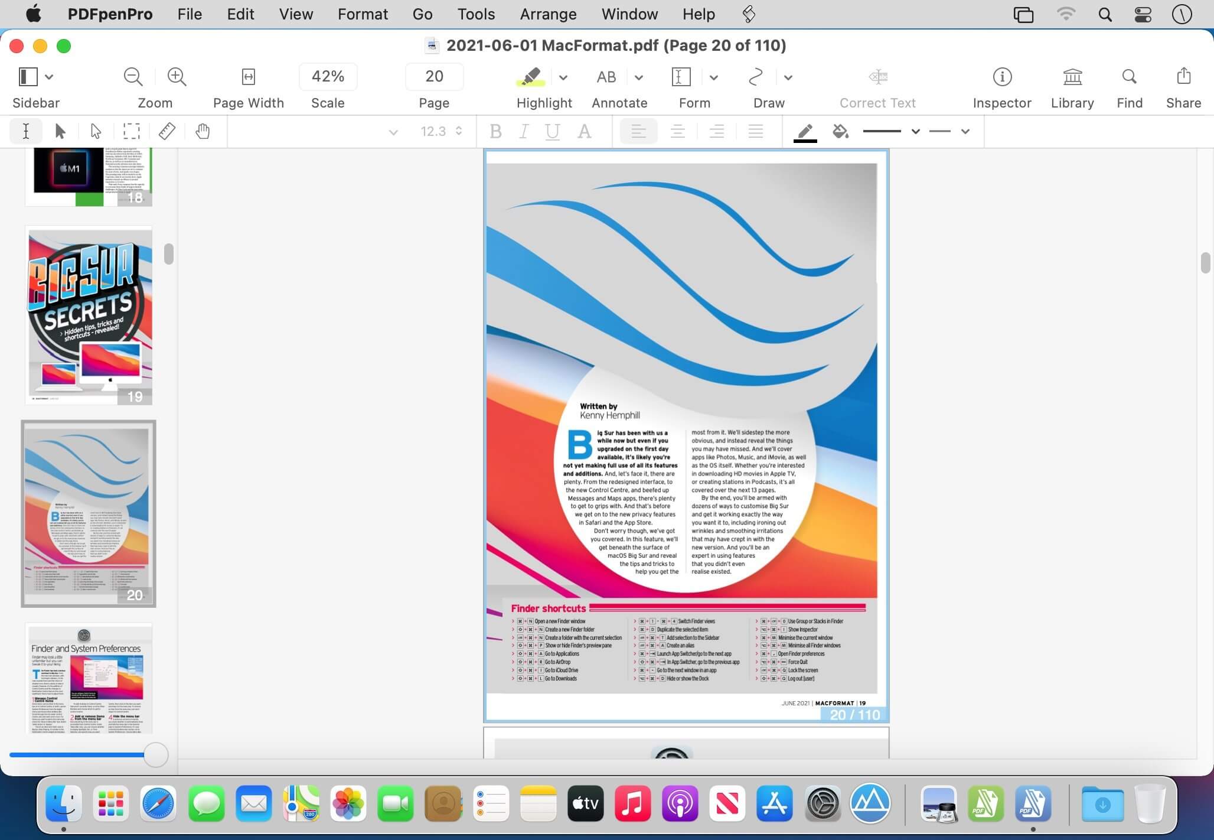1214x840 pixels.
Task: Adjust the font size stepper
Action: click(459, 131)
